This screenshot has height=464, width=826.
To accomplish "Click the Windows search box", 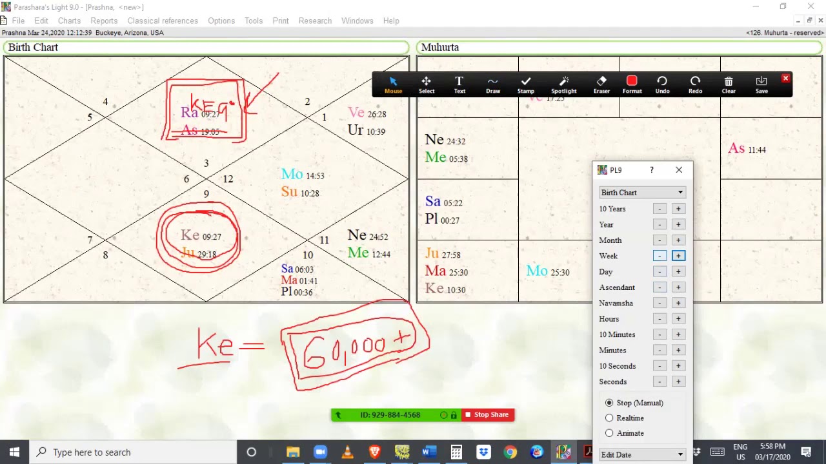I will point(133,452).
